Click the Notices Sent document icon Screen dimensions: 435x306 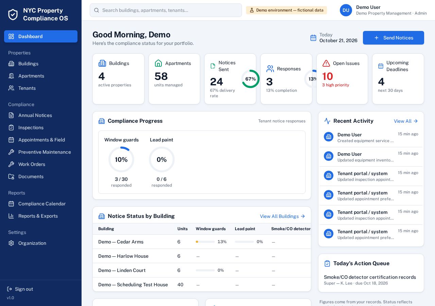tap(213, 66)
